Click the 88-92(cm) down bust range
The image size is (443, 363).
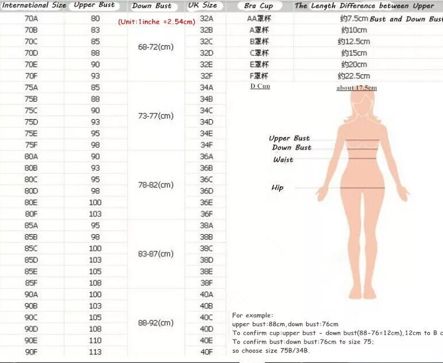pyautogui.click(x=156, y=323)
